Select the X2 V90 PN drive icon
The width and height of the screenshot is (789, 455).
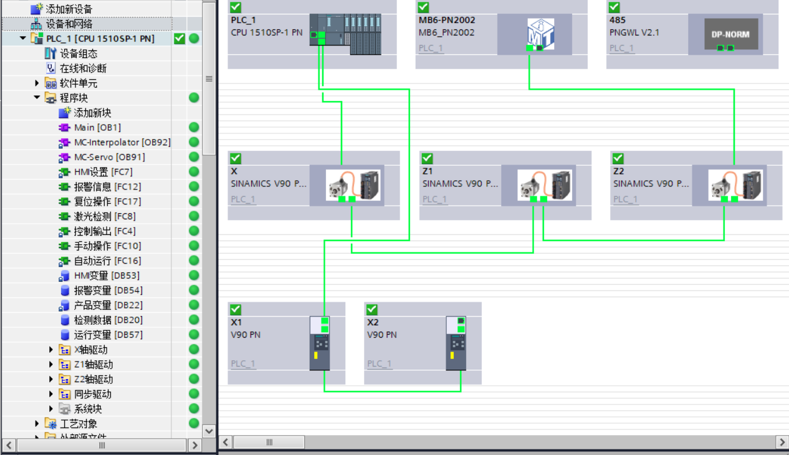[456, 343]
